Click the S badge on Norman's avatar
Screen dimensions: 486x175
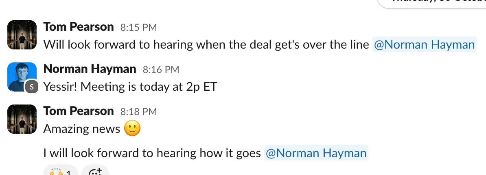click(31, 86)
